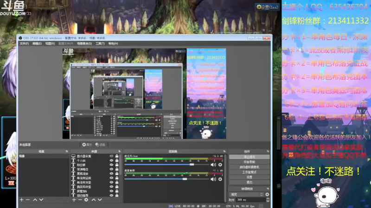
Task: Move the scene up with the up arrow
Action: click(x=35, y=200)
